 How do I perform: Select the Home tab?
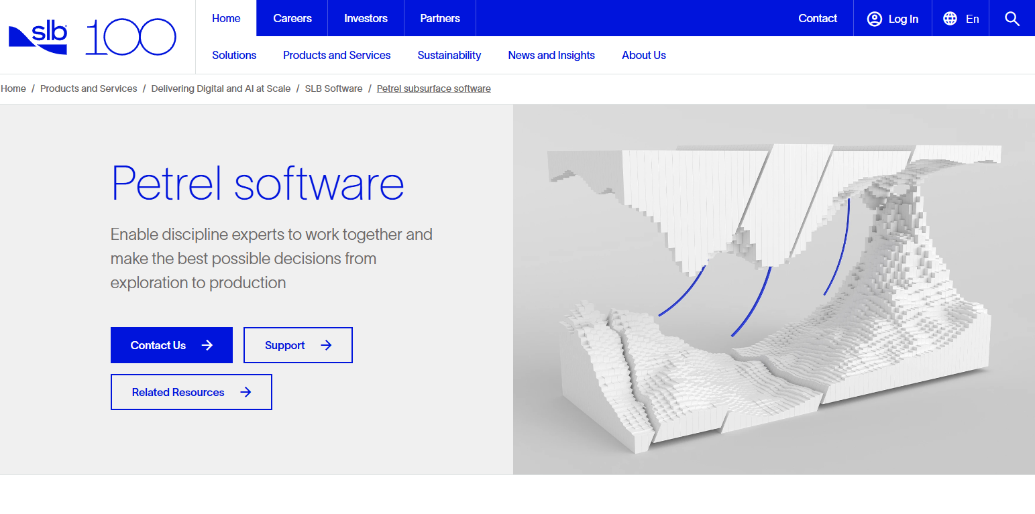click(226, 18)
